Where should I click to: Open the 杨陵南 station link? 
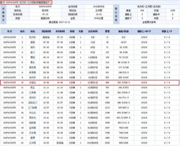pos(32,123)
